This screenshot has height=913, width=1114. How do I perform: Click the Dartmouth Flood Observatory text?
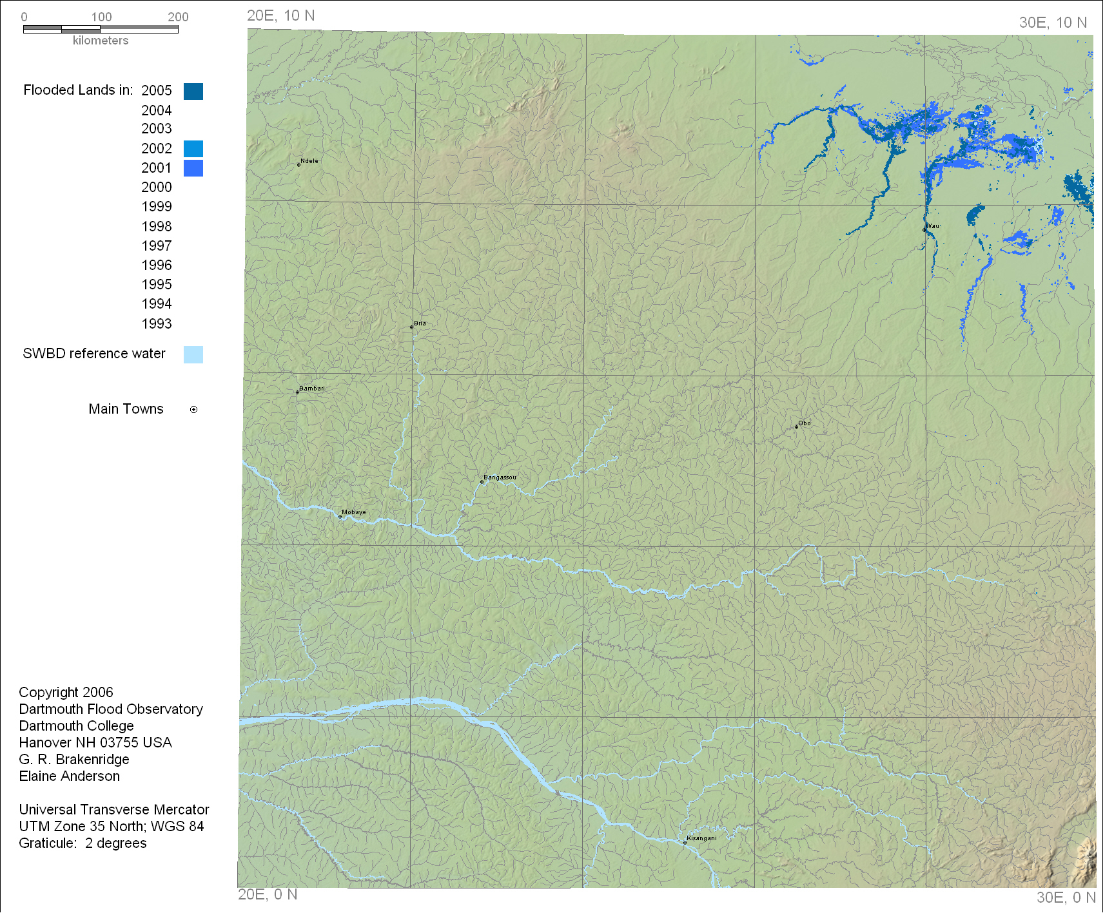point(111,709)
